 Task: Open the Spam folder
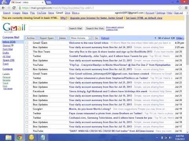pyautogui.click(x=9, y=60)
